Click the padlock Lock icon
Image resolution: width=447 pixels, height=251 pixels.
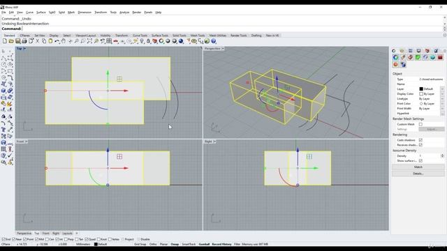click(148, 41)
